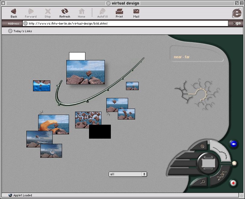Click the 'near - far' title label
Screen dimensions: 245x199
(x=182, y=57)
